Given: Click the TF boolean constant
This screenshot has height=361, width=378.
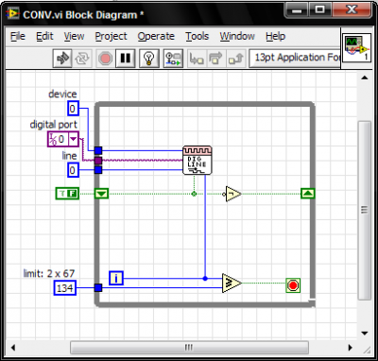Looking at the screenshot, I should click(67, 194).
